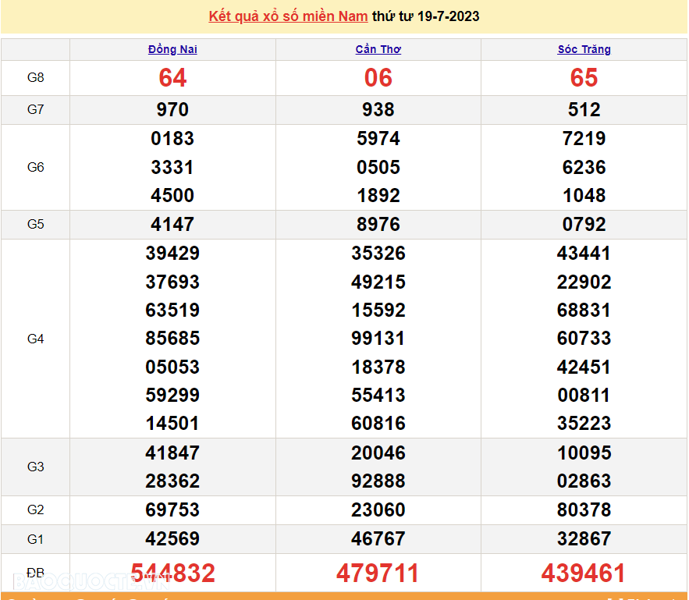
Task: Click the G4 row label
Action: (x=35, y=339)
